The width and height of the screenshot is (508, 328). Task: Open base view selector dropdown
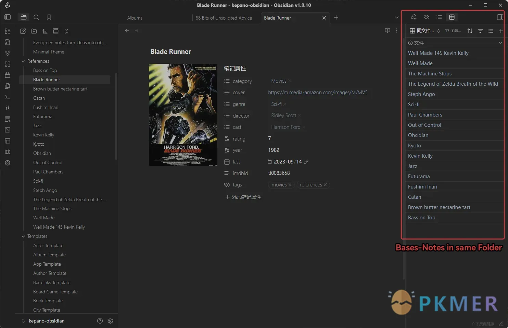(x=425, y=31)
